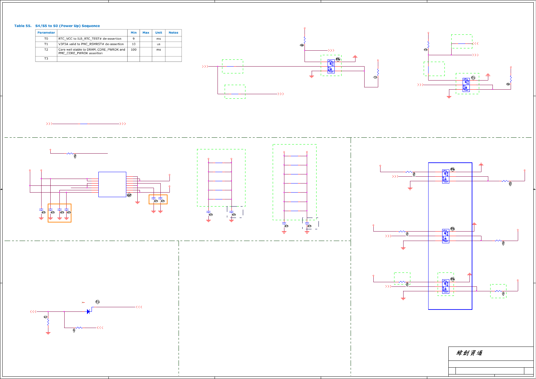Click the V3P3A valid to PMC_RSMRST# row
Viewport: 536px width, 379px height.
click(x=91, y=44)
